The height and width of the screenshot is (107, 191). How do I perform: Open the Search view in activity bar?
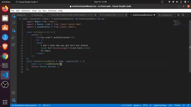coord(13,23)
